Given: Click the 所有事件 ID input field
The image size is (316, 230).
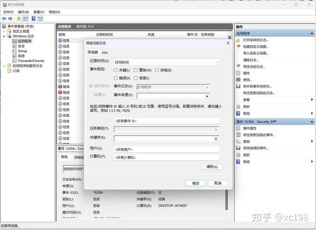Looking at the screenshot, I should tap(166, 121).
